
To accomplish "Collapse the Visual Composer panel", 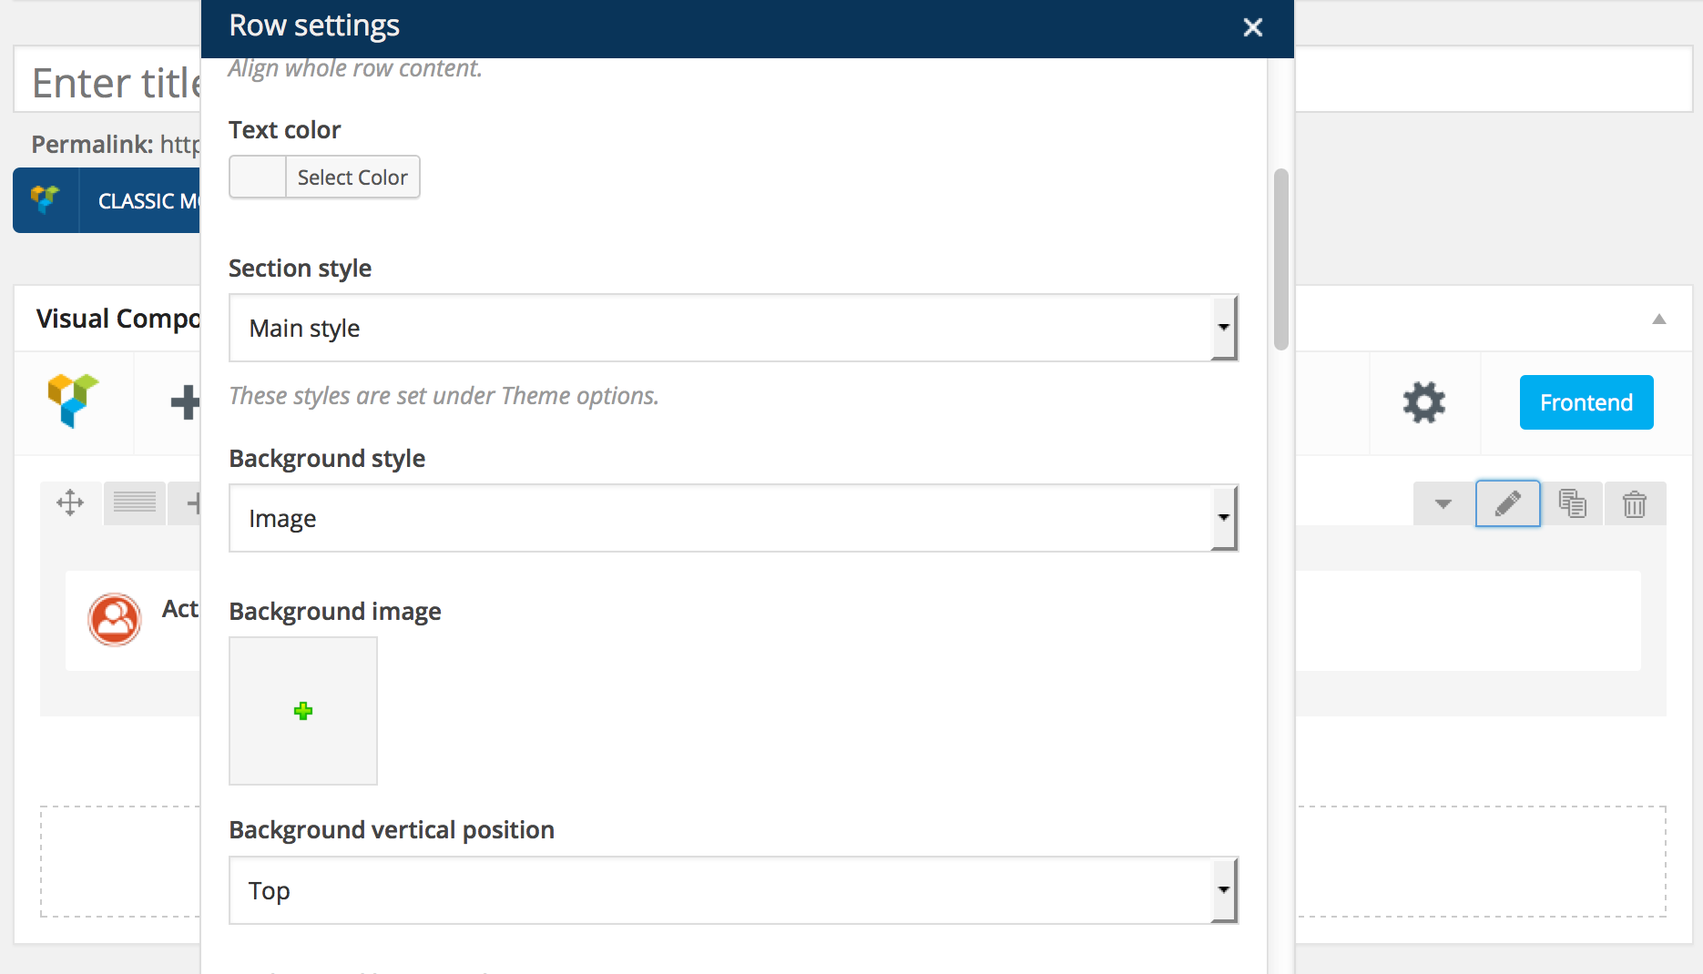I will click(x=1658, y=319).
